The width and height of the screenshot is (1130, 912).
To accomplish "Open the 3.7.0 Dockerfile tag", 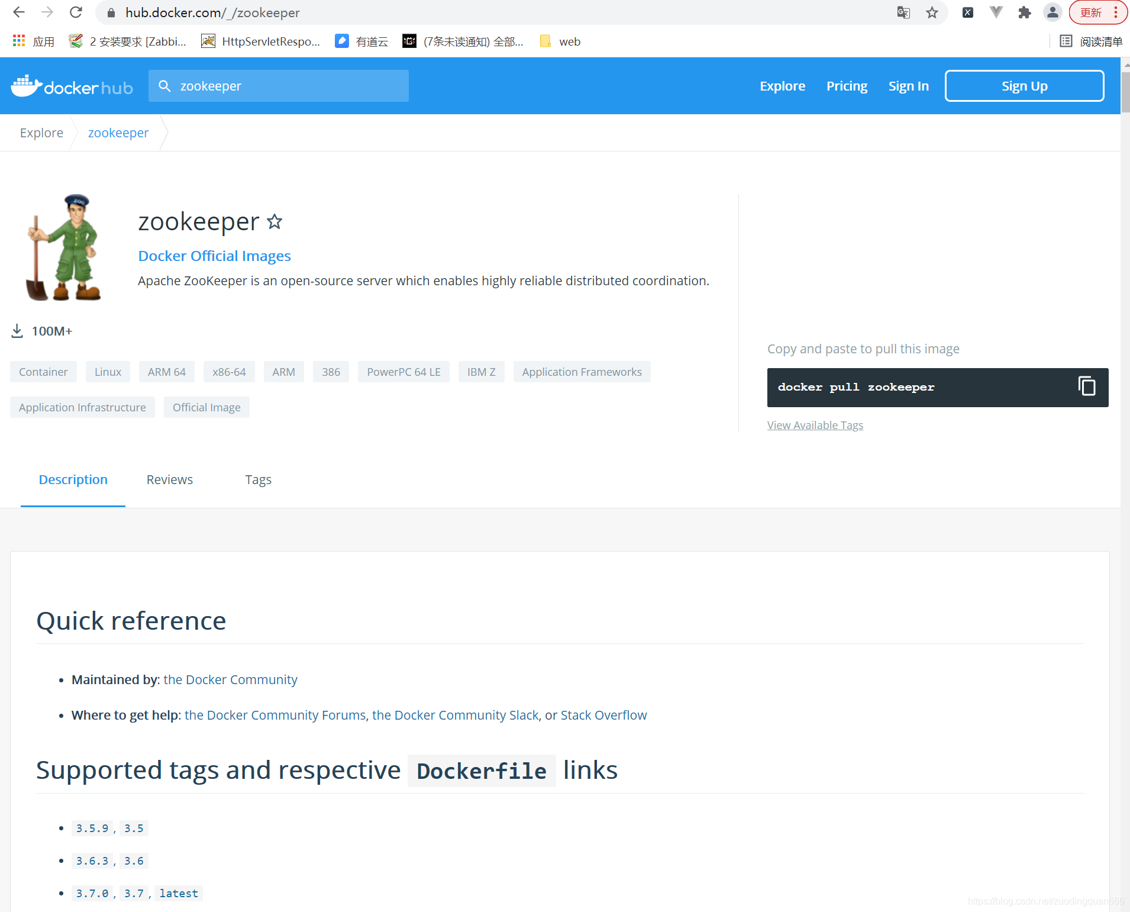I will 92,893.
